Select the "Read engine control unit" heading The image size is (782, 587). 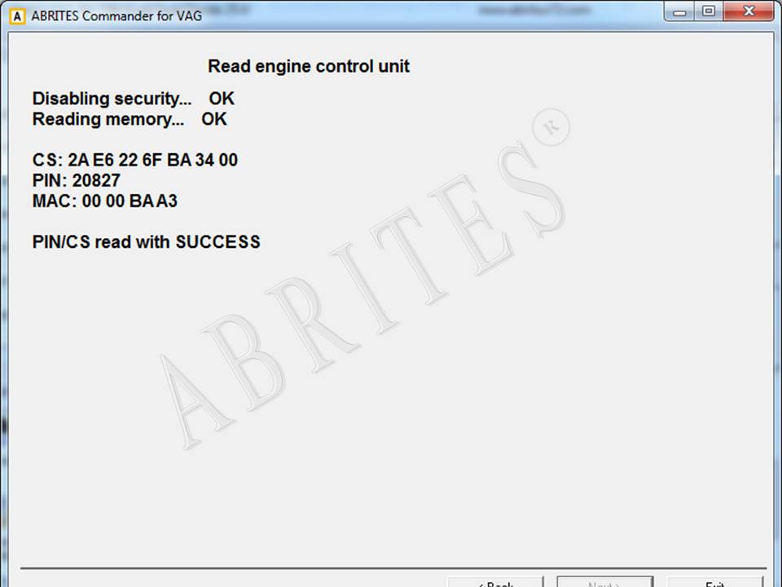[309, 66]
